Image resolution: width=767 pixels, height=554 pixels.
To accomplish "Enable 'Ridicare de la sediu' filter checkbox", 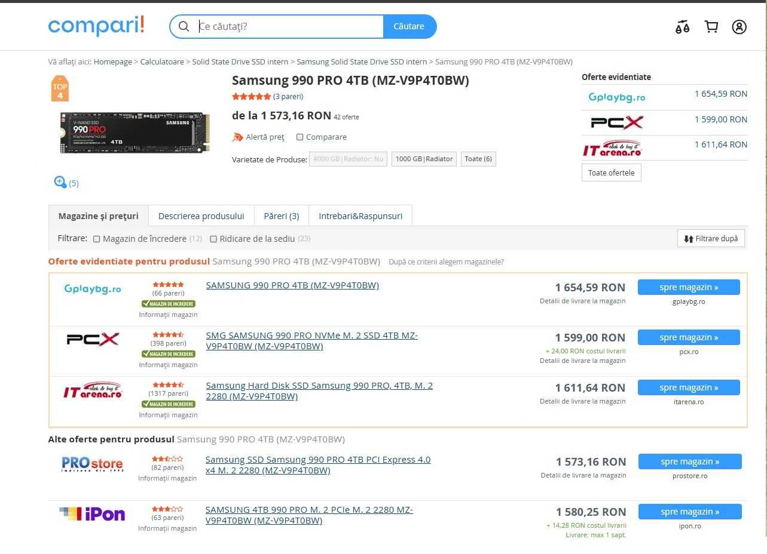I will tap(213, 239).
